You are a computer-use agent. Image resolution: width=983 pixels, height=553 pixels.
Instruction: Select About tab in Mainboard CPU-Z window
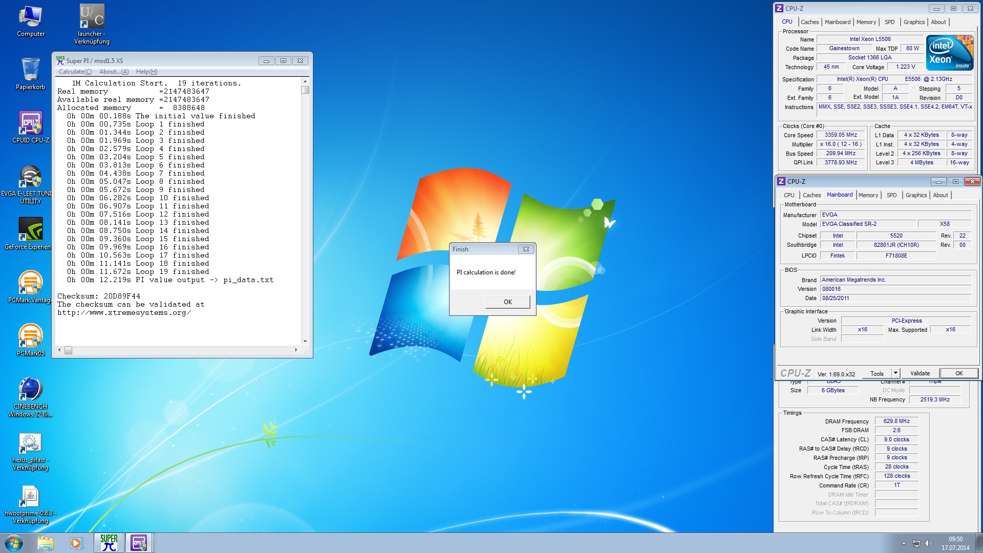point(941,195)
